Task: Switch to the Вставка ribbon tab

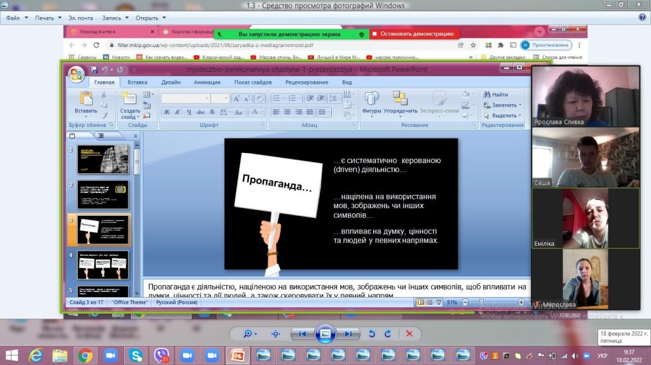Action: 137,83
